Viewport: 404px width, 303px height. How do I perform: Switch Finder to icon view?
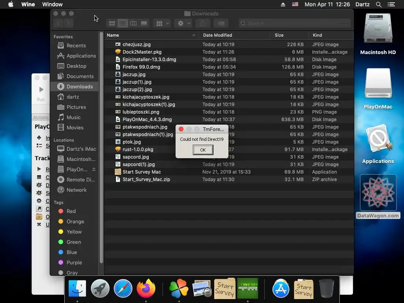pyautogui.click(x=112, y=23)
